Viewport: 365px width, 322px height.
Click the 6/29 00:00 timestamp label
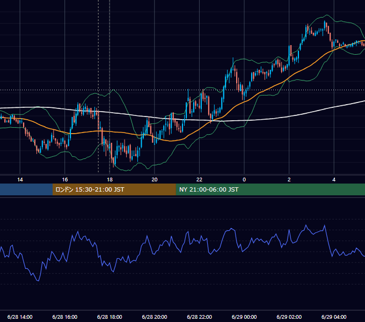(244, 317)
